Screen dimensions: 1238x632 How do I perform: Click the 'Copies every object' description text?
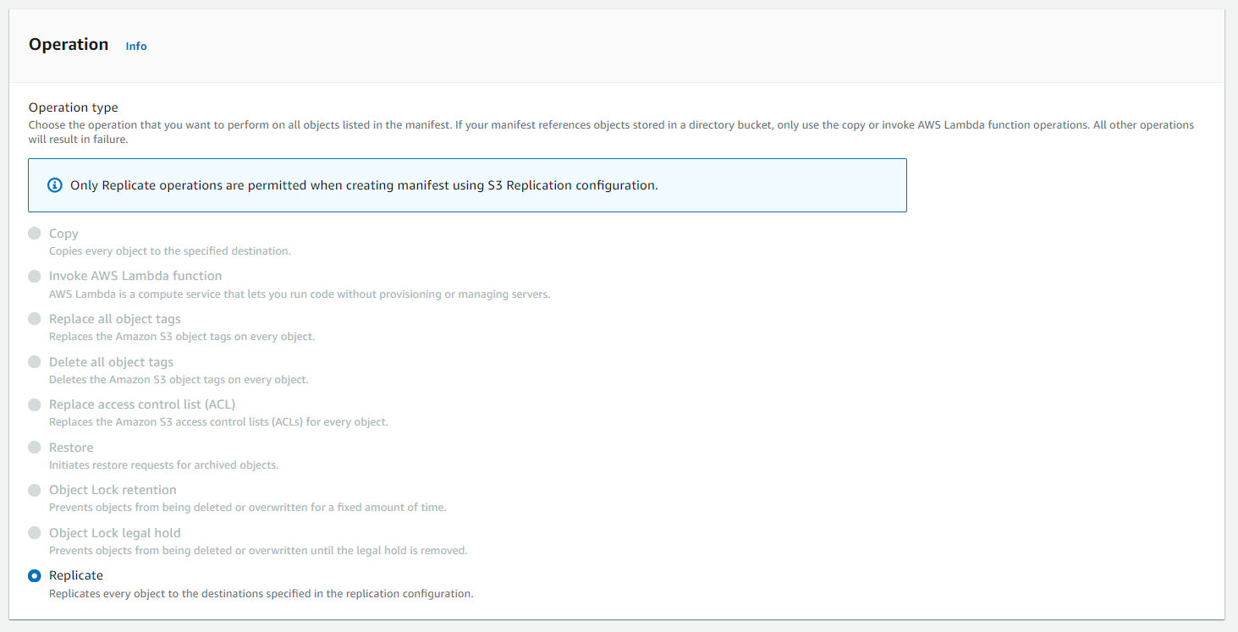[170, 251]
